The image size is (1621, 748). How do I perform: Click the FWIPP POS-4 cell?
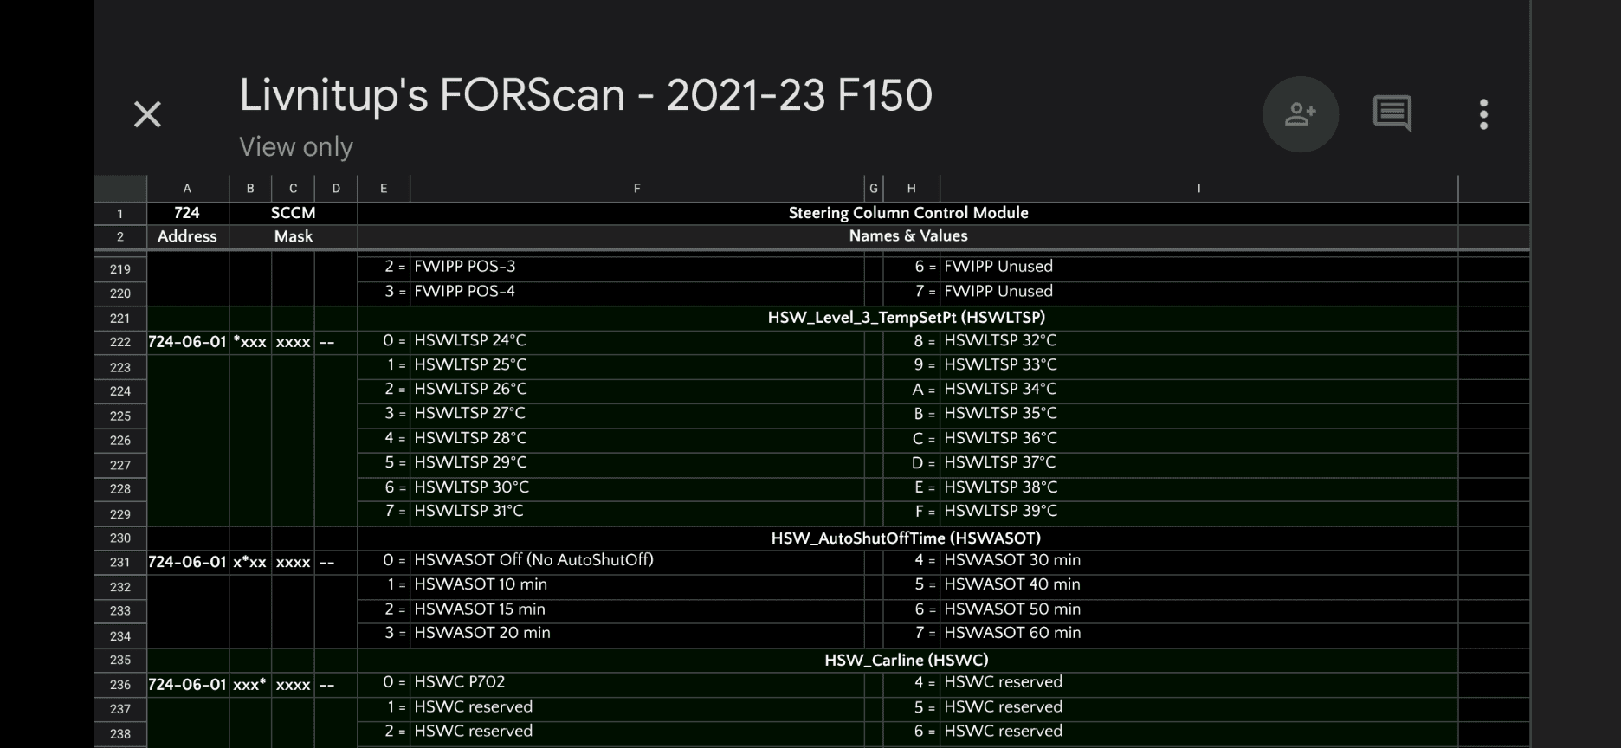click(x=636, y=292)
